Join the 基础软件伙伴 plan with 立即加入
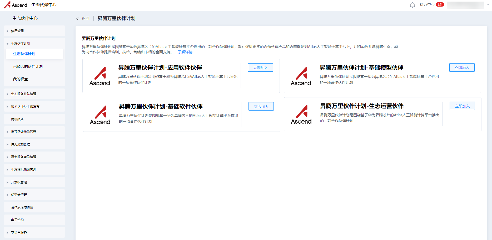Viewport: 492px width, 240px height. pyautogui.click(x=261, y=106)
